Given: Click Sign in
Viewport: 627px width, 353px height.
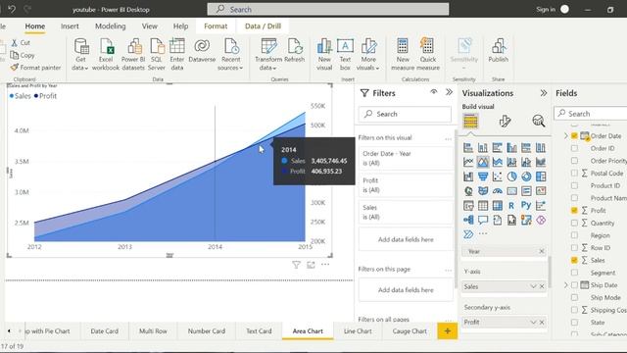Looking at the screenshot, I should tap(546, 9).
